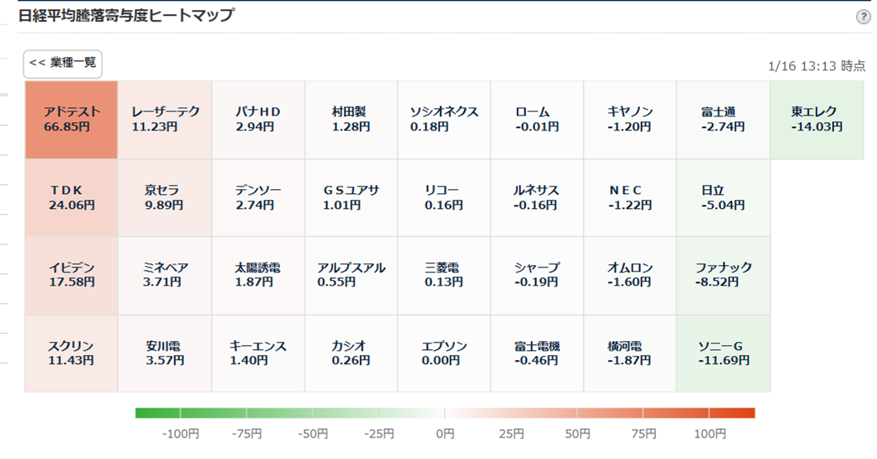Click the red end of color legend
The height and width of the screenshot is (459, 877).
[x=748, y=413]
